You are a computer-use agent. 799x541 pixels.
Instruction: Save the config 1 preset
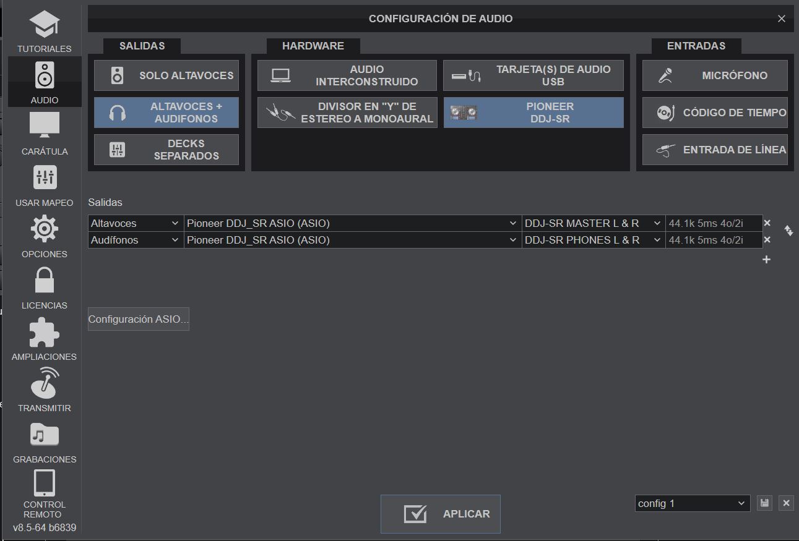point(765,503)
